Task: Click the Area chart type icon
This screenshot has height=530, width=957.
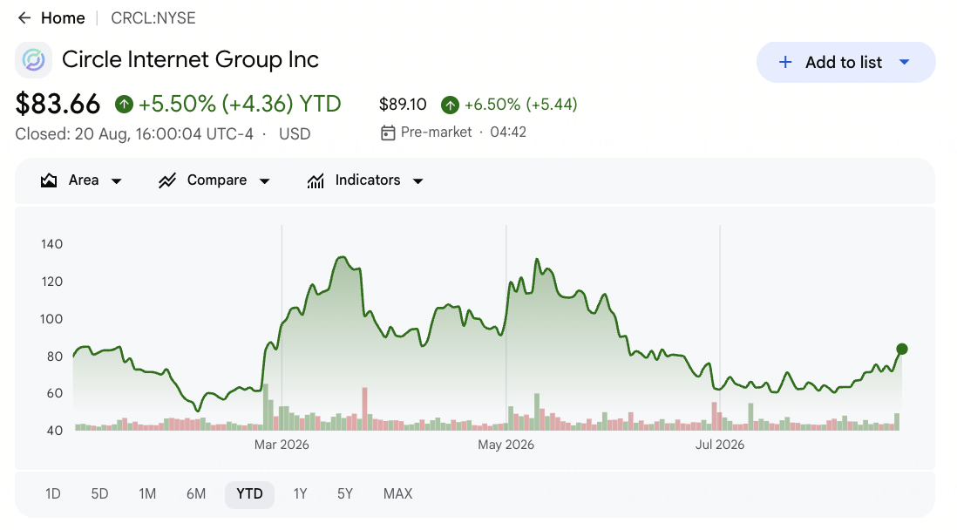Action: coord(49,180)
